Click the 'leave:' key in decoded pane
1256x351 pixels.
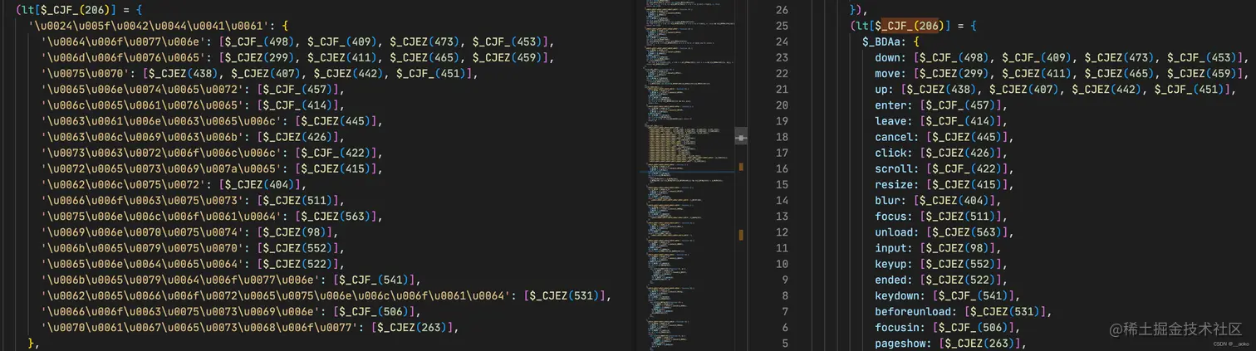[x=894, y=121]
